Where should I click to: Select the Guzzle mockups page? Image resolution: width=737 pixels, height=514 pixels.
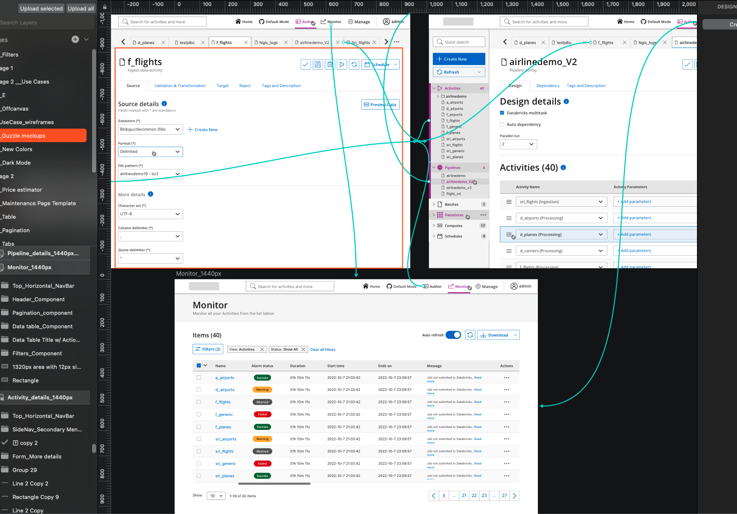click(43, 136)
